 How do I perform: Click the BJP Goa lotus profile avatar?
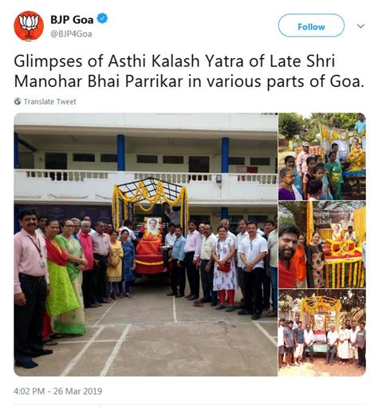29,26
